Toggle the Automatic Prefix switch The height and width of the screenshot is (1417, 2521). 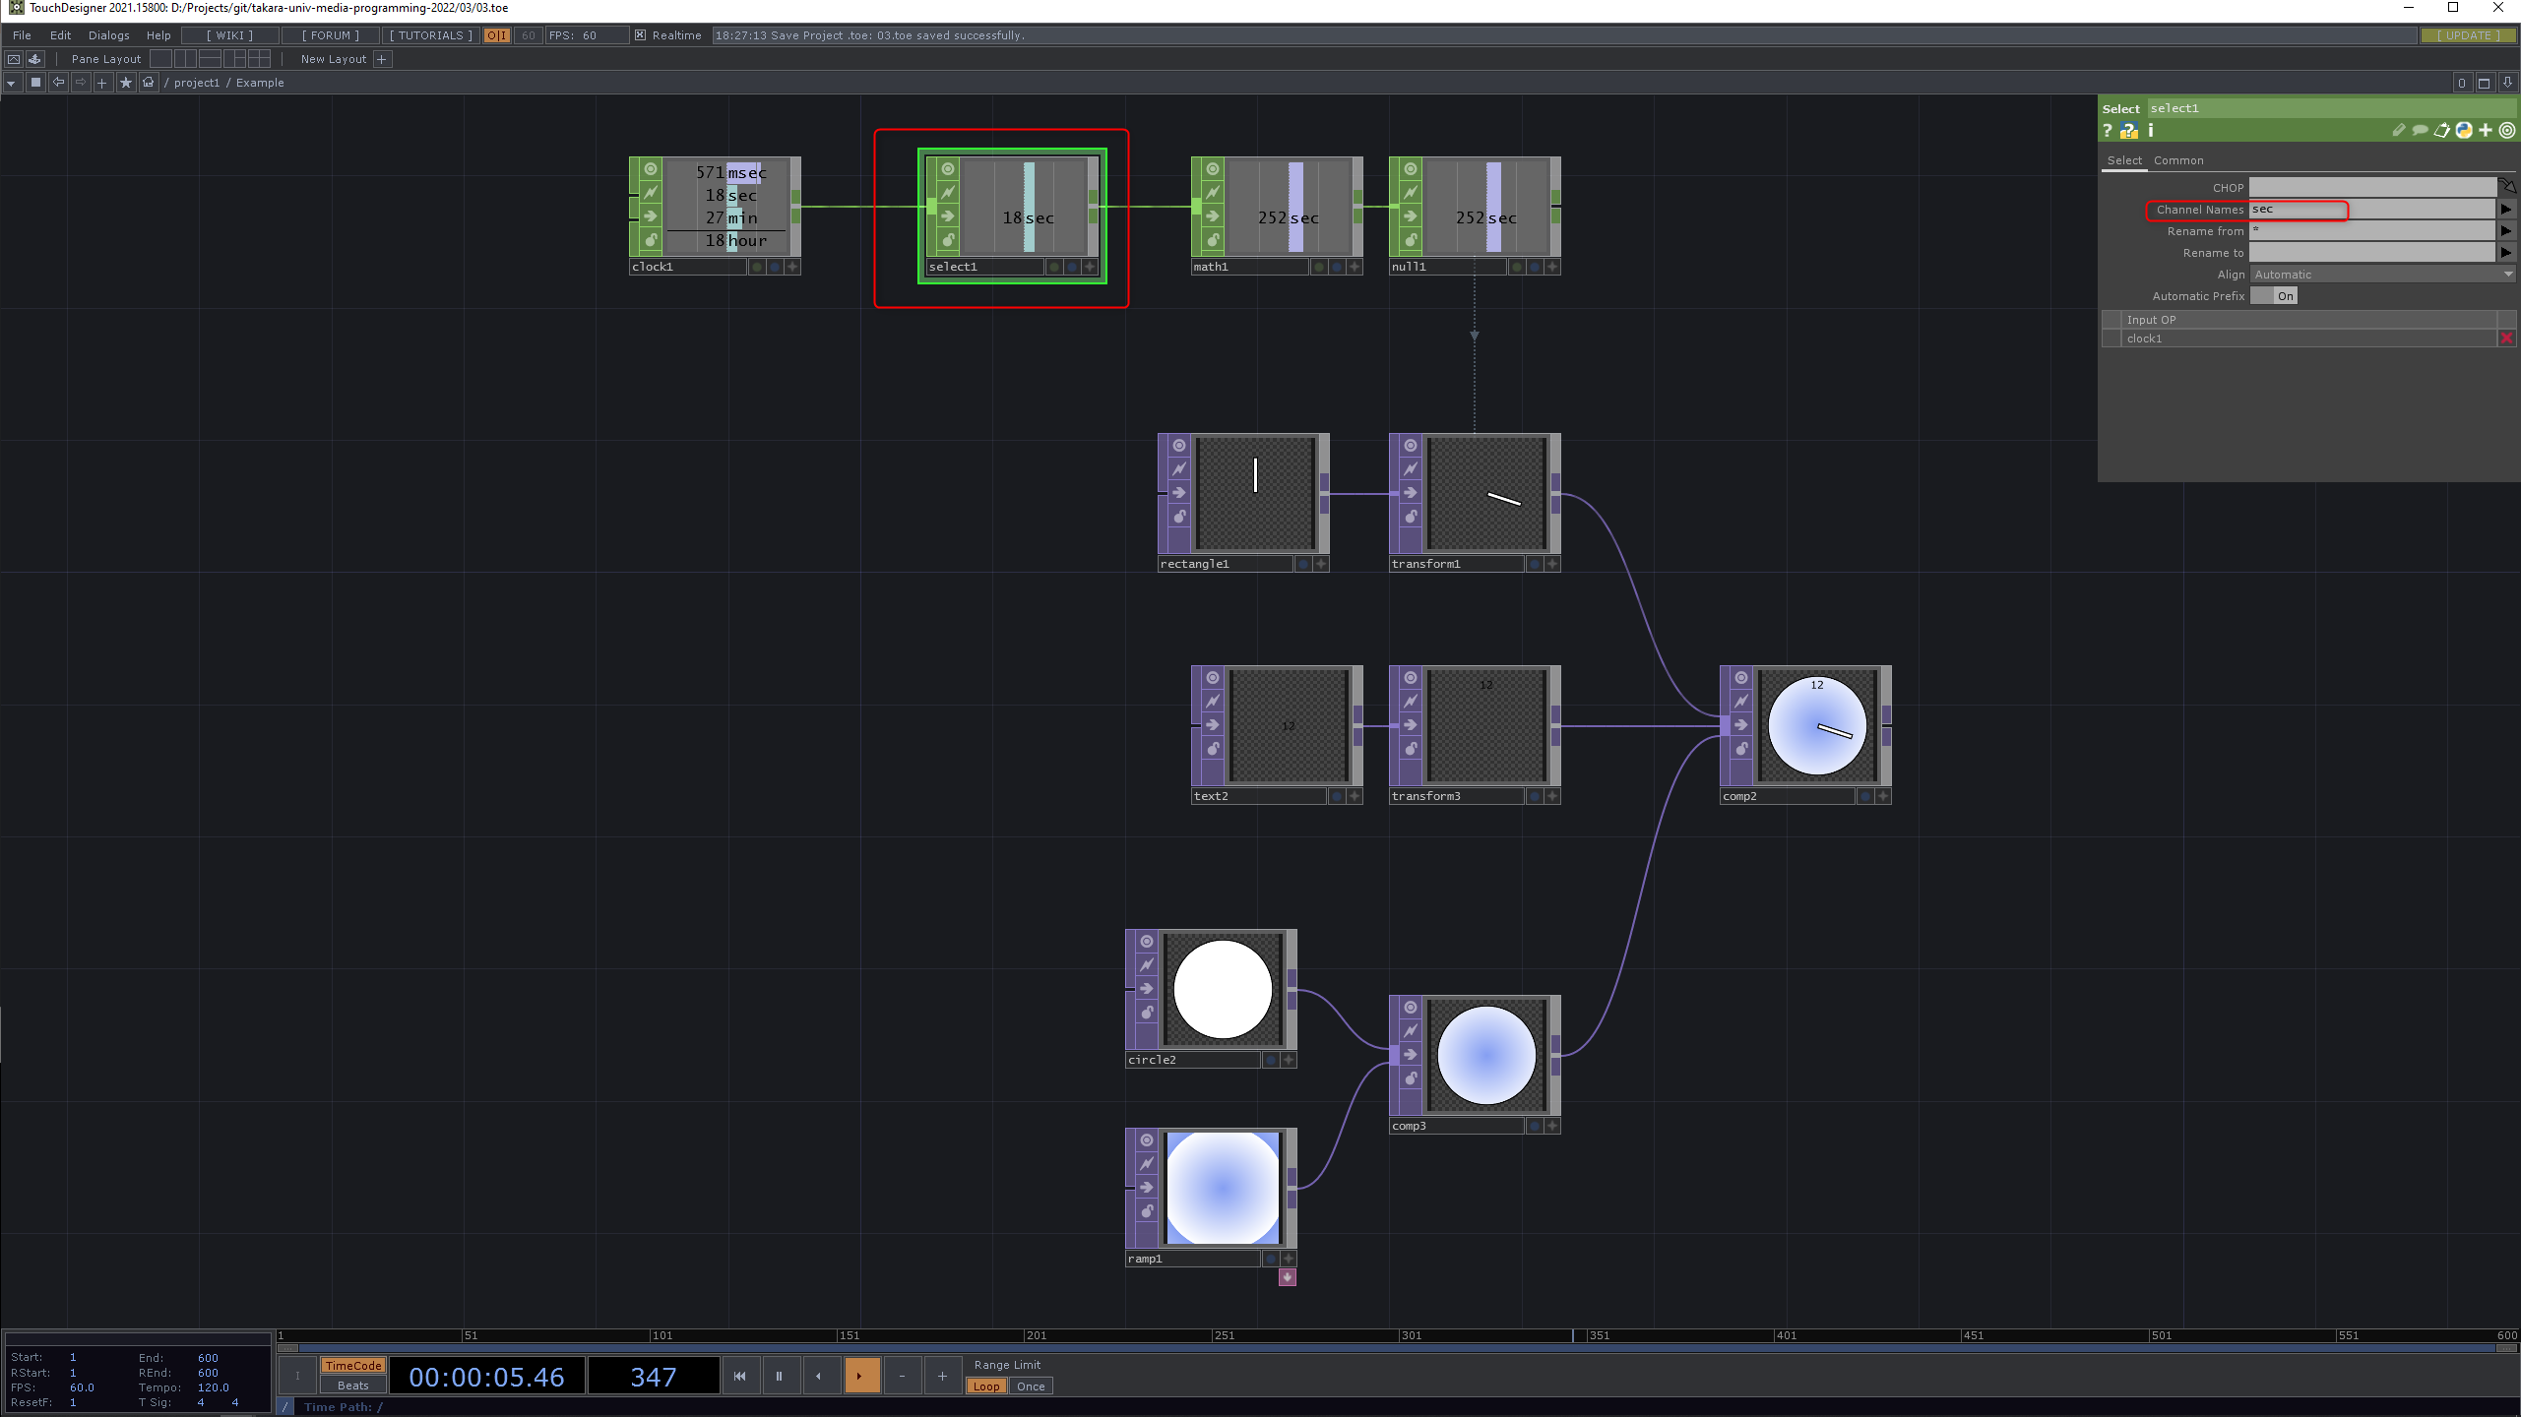[2274, 296]
